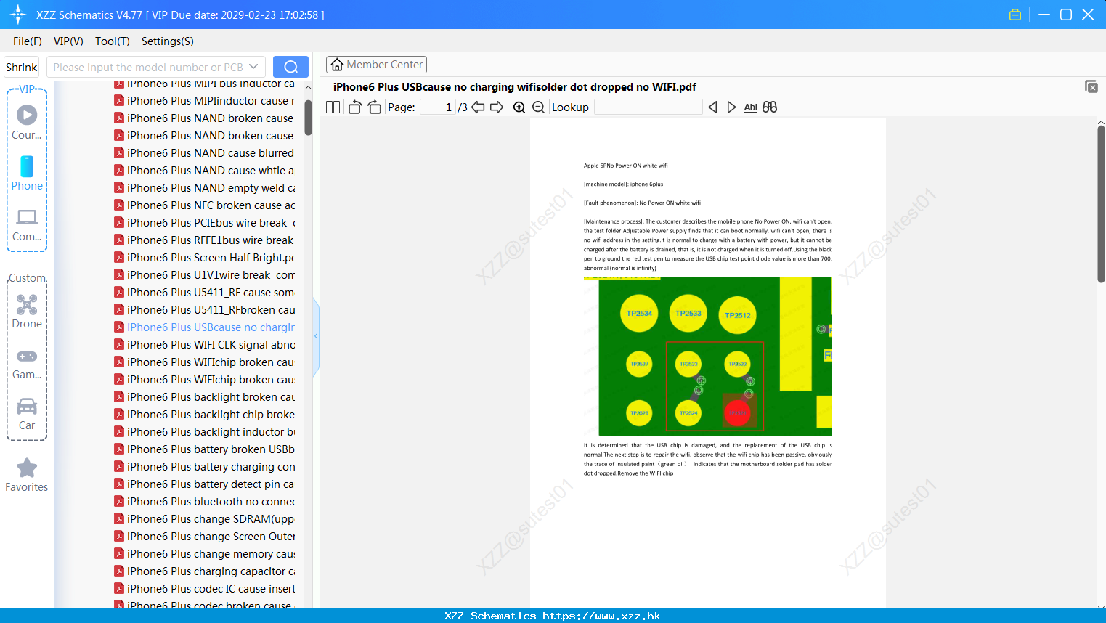Viewport: 1106px width, 623px height.
Task: Open the VIP(V) menu
Action: pyautogui.click(x=68, y=41)
